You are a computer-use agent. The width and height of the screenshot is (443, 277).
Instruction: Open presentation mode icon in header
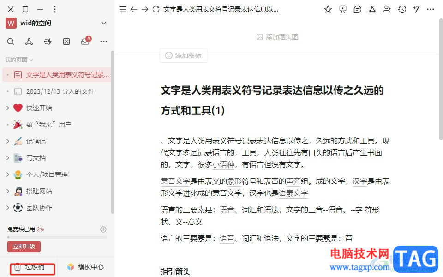pyautogui.click(x=343, y=9)
